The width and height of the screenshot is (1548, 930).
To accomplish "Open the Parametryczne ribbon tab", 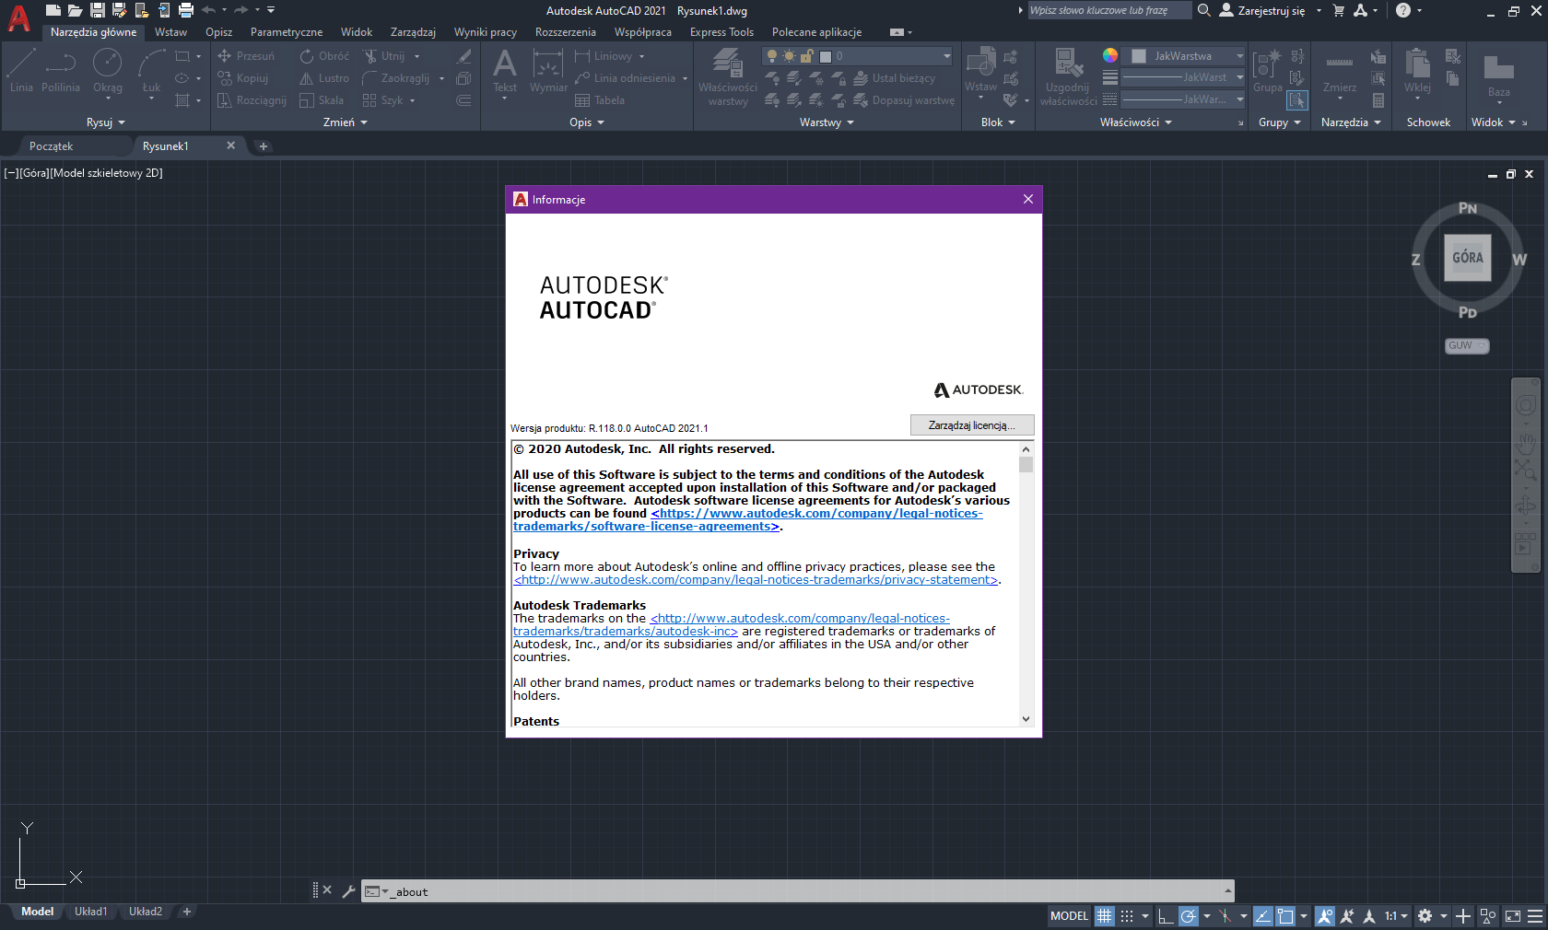I will 287,32.
